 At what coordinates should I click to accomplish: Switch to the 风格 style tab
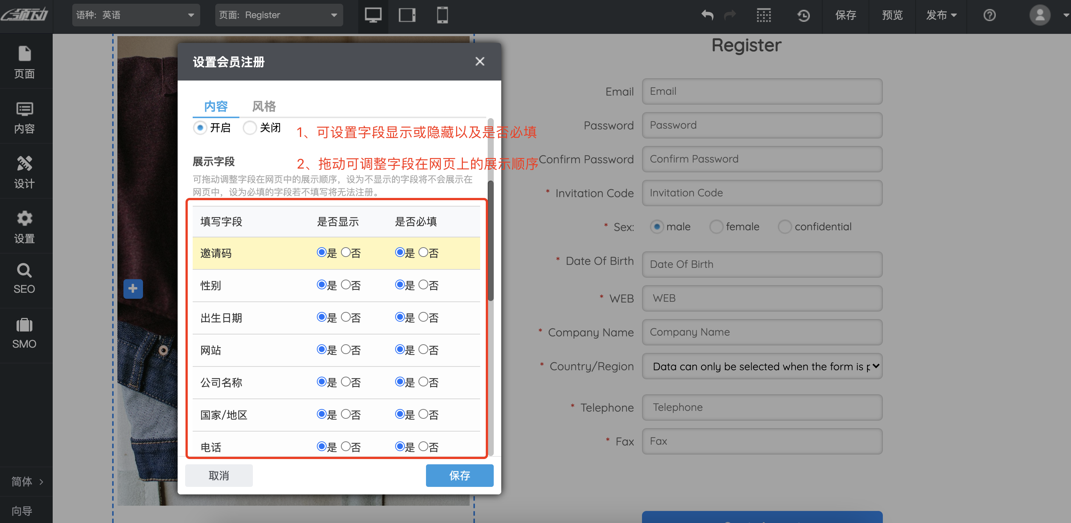point(263,106)
